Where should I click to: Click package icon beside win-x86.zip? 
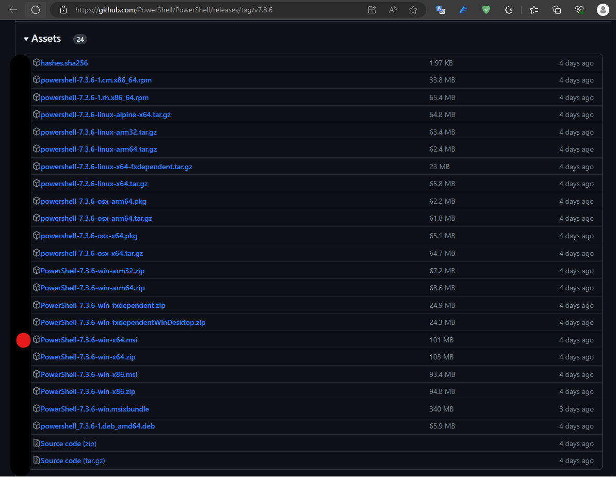(37, 391)
